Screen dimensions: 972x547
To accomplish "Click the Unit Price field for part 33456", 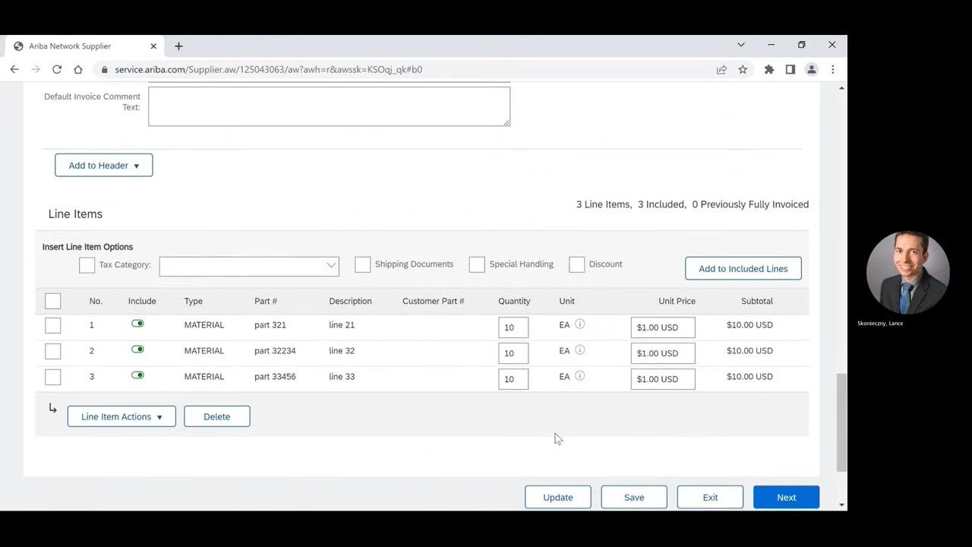I will pos(663,379).
